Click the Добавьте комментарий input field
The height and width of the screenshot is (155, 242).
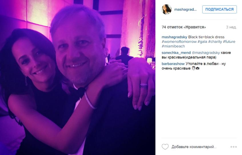(x=194, y=147)
